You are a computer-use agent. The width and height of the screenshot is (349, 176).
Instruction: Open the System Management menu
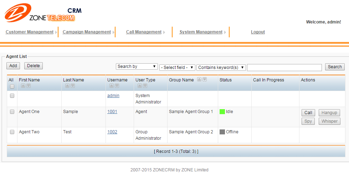201,32
